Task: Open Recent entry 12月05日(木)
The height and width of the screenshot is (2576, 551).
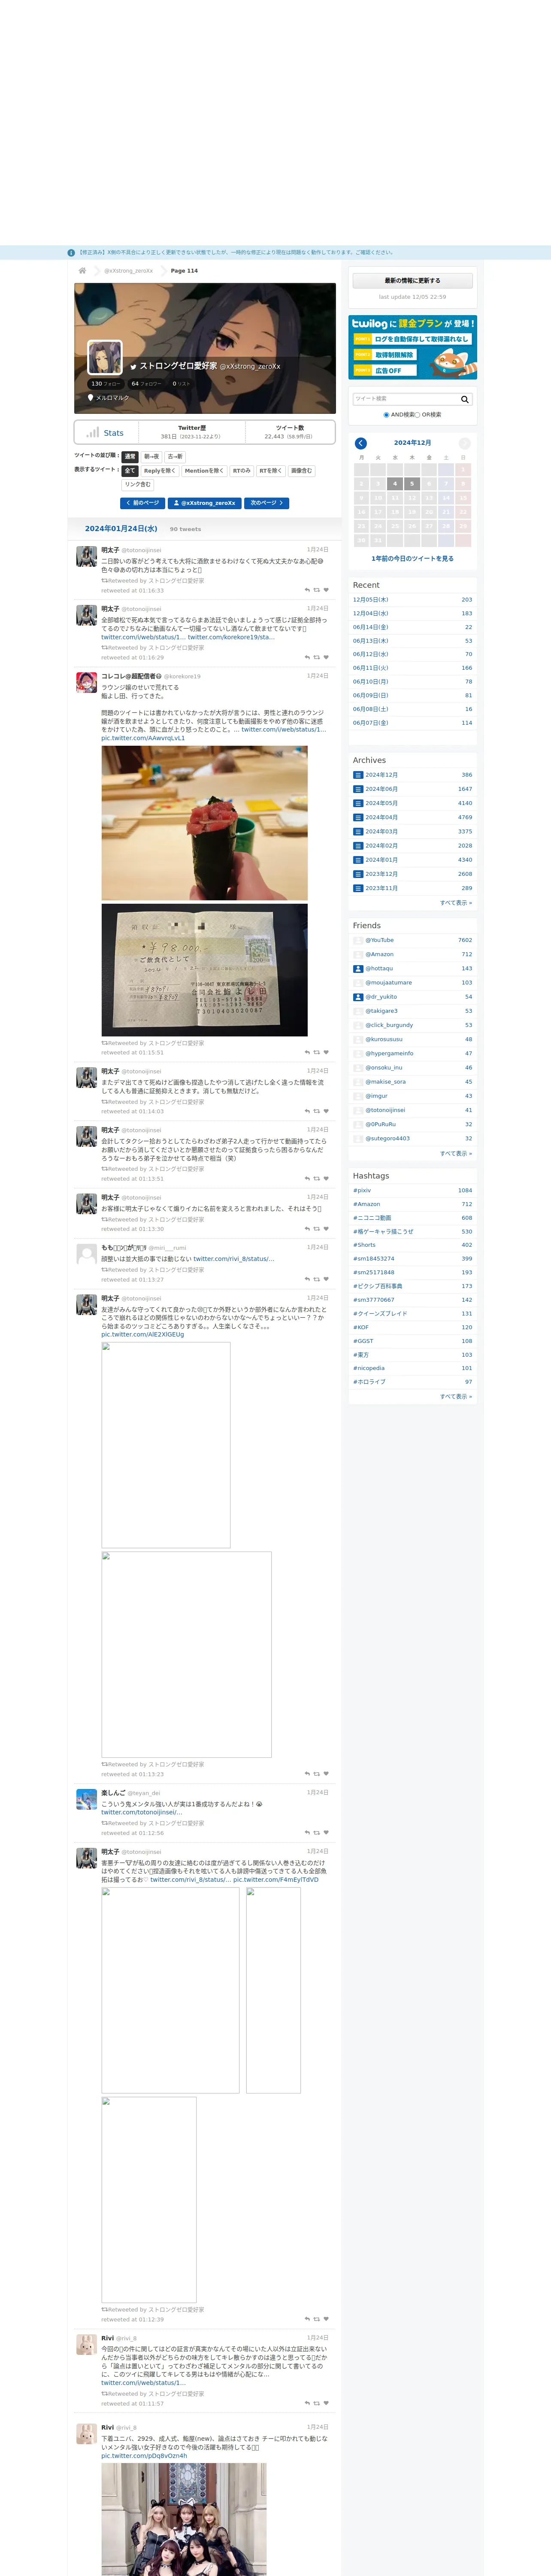Action: (371, 600)
